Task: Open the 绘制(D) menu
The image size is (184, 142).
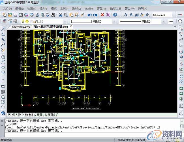Action: coord(76,8)
